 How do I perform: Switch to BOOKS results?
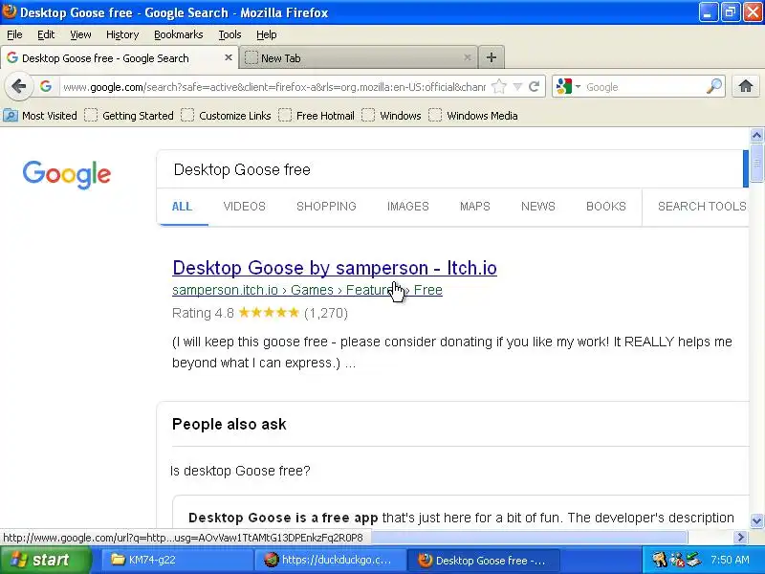click(606, 207)
